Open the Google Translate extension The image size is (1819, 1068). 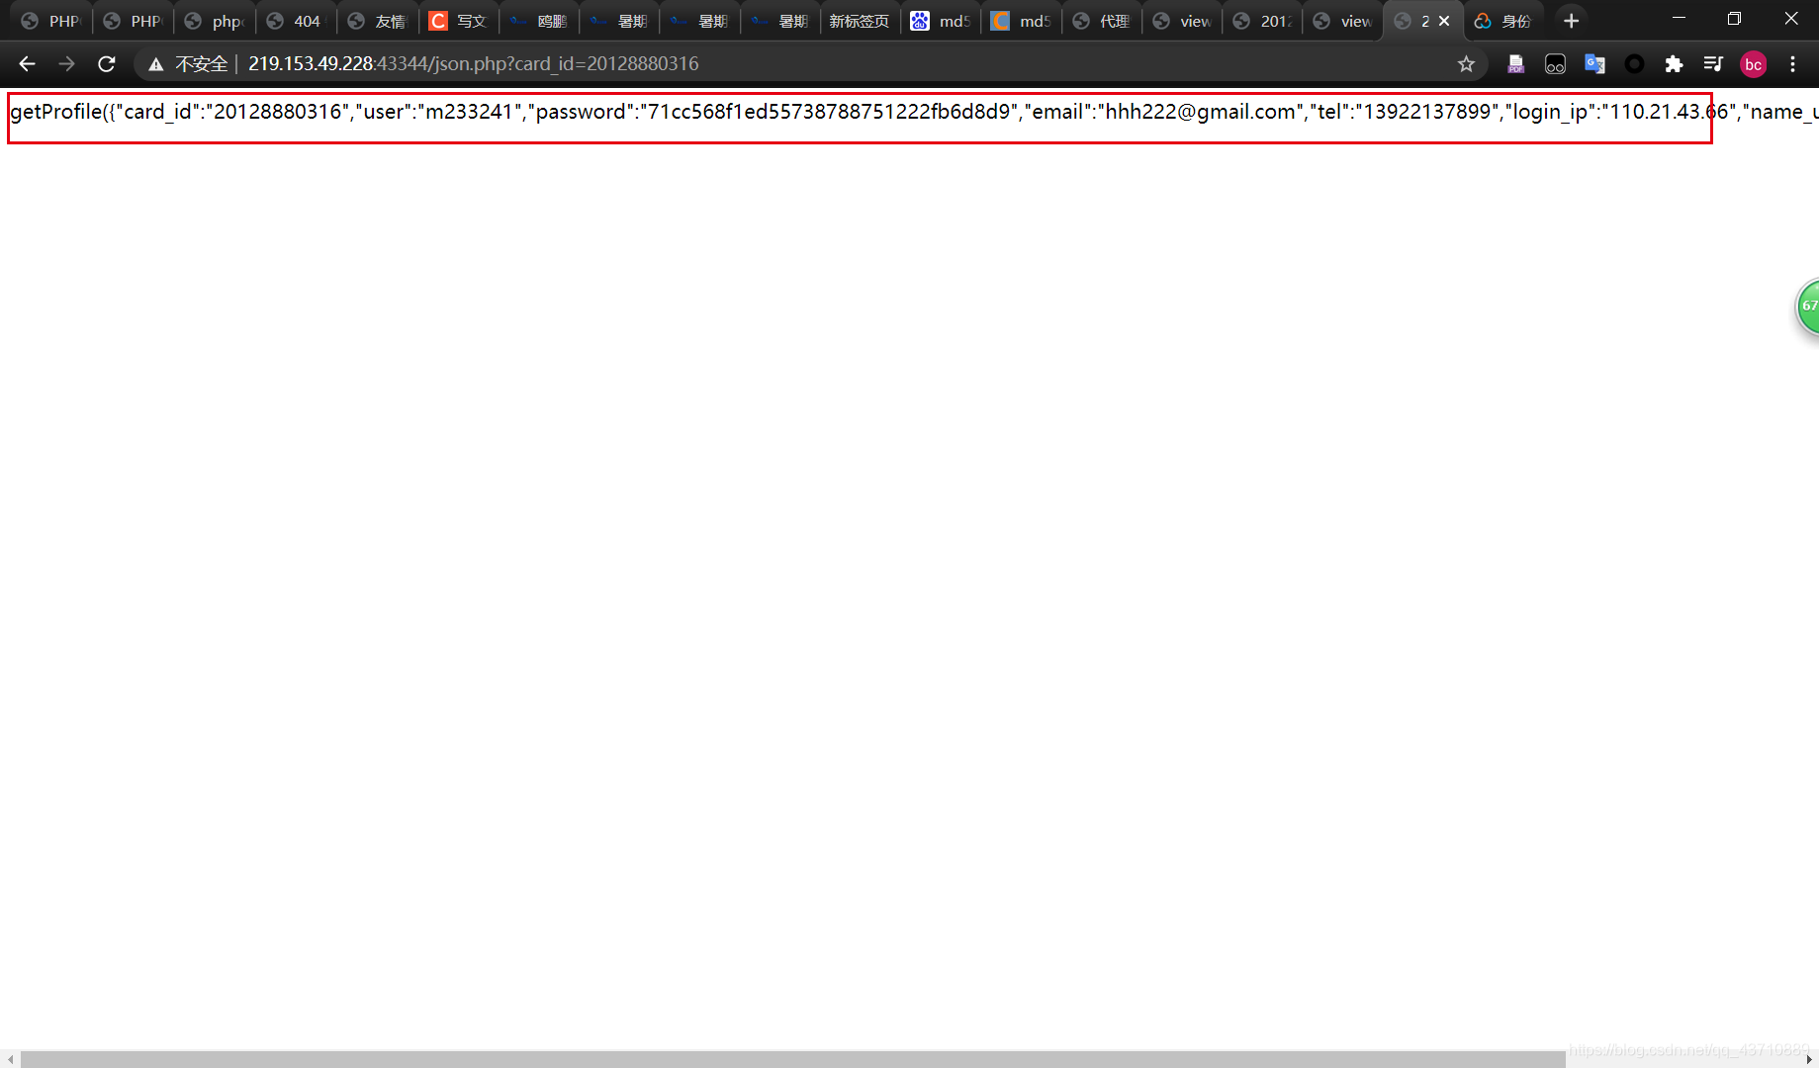pyautogui.click(x=1594, y=64)
